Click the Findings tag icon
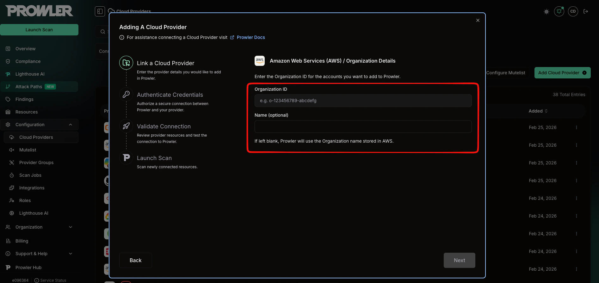The width and height of the screenshot is (599, 283). pyautogui.click(x=8, y=99)
